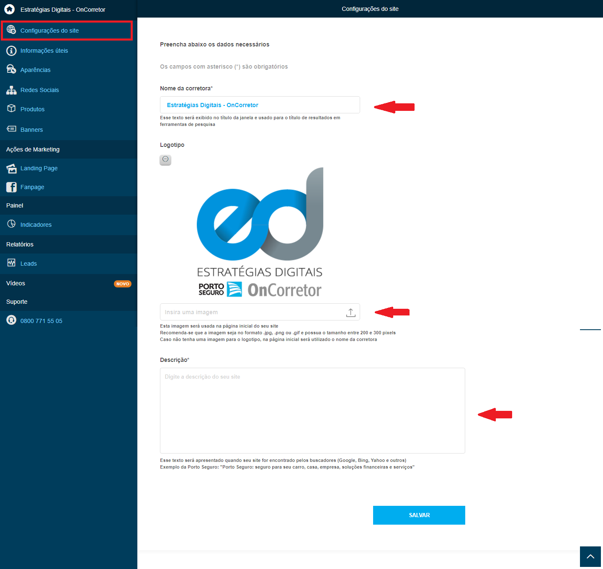Click the Configurações do site page title
The width and height of the screenshot is (603, 569).
370,9
